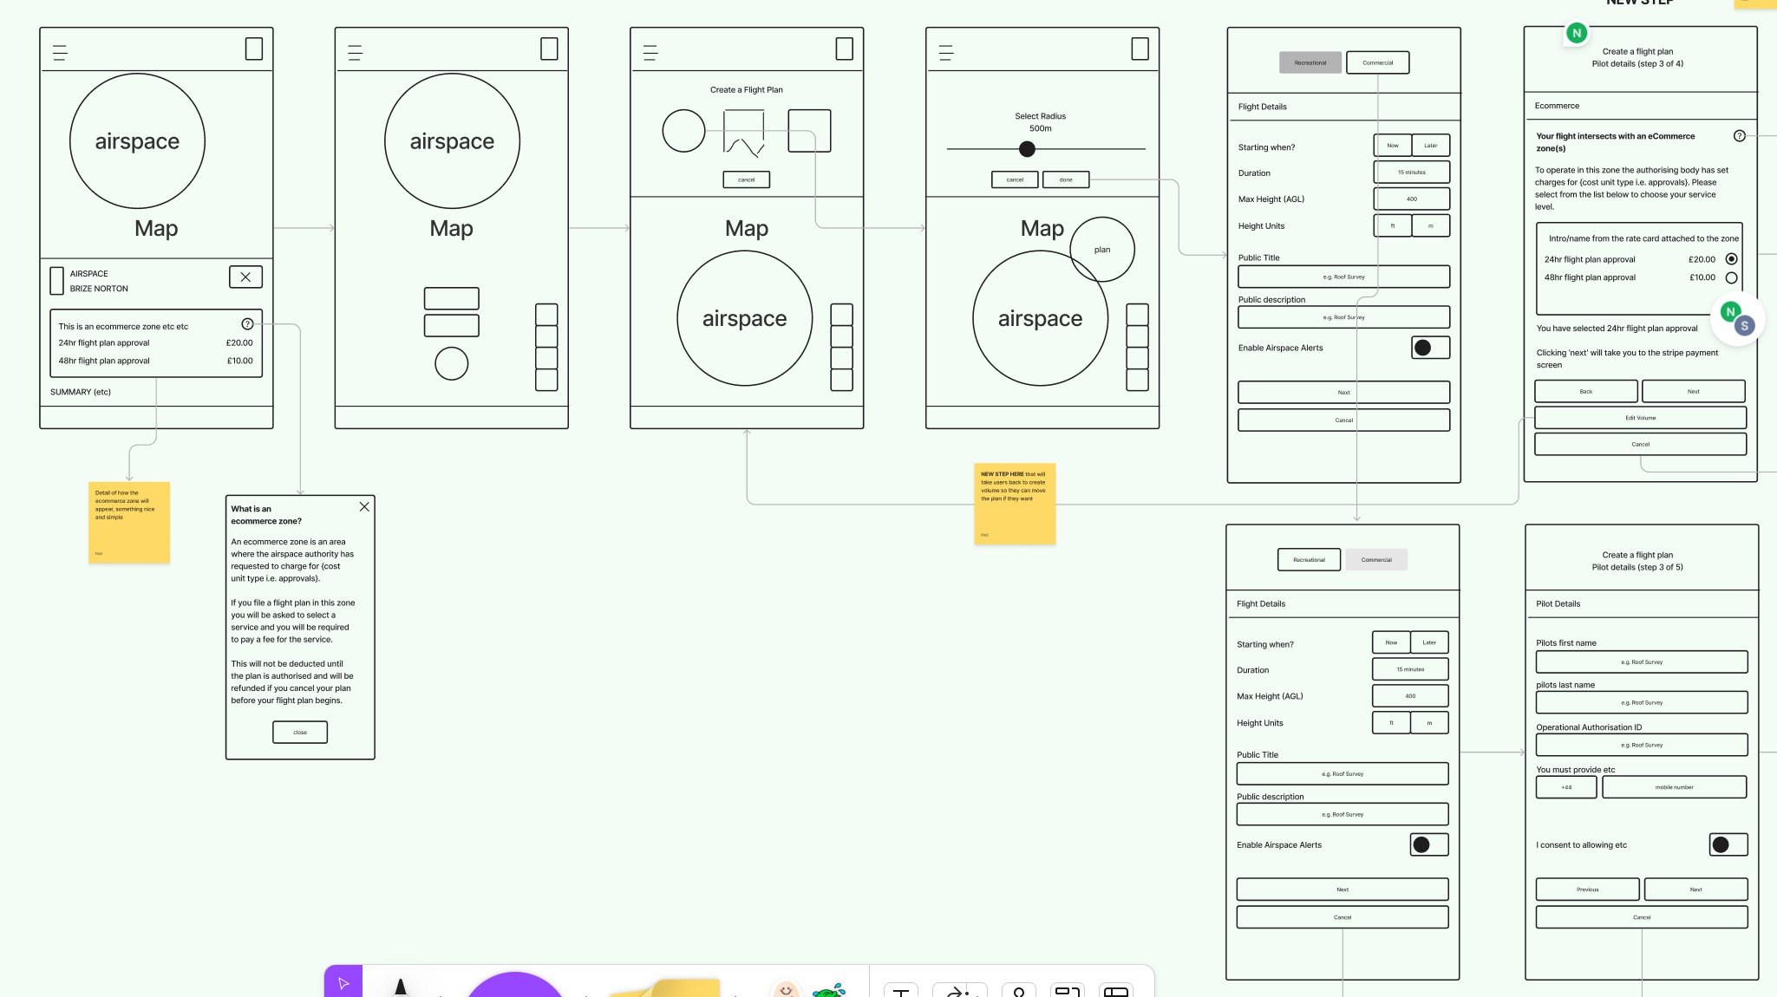Select the Text tool in toolbar
The image size is (1777, 997).
pos(901,991)
